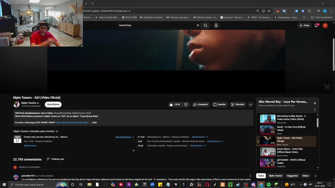
Task: Open the 'Calendario Económi...' bookmark
Action: coord(152,17)
